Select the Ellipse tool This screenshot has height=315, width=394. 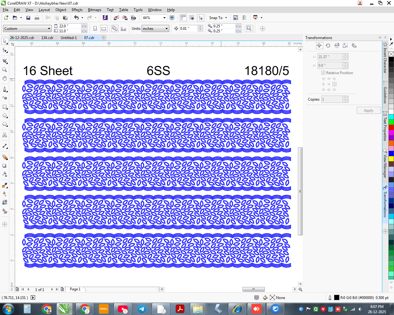click(5, 116)
